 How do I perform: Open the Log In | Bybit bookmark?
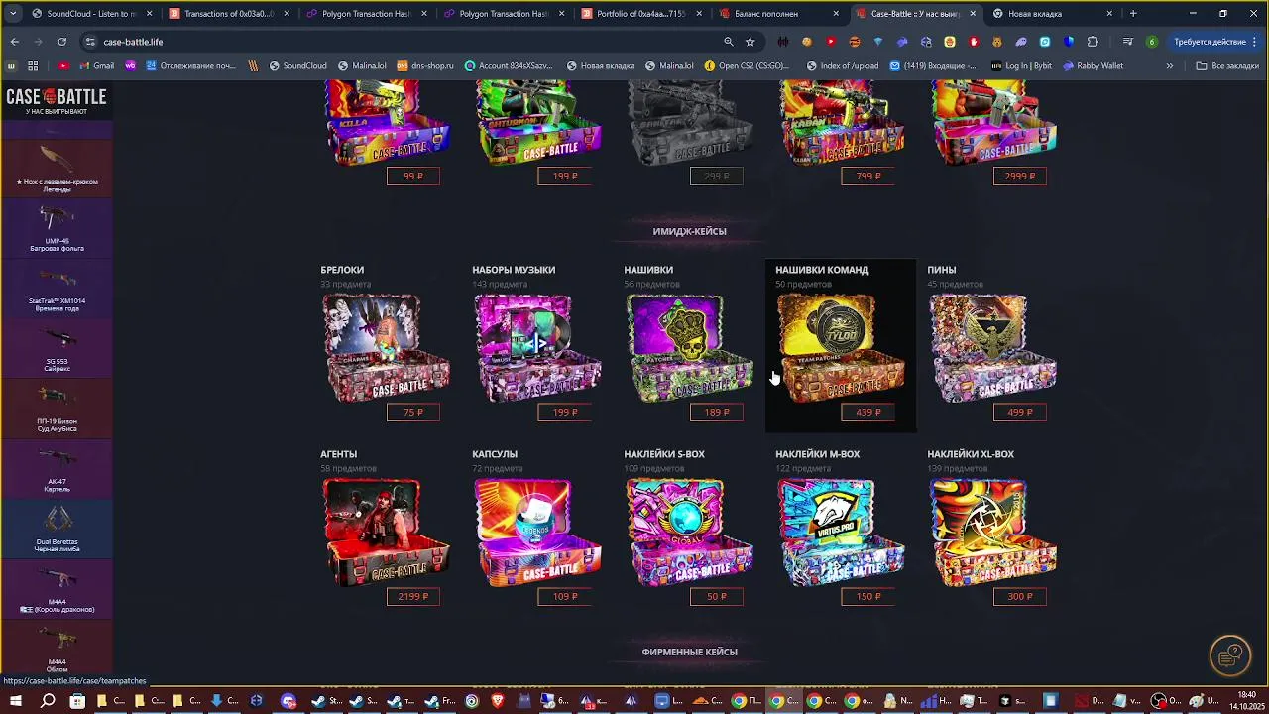pos(1021,66)
